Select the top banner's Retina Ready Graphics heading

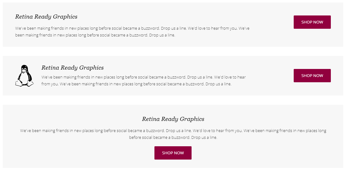click(x=46, y=17)
